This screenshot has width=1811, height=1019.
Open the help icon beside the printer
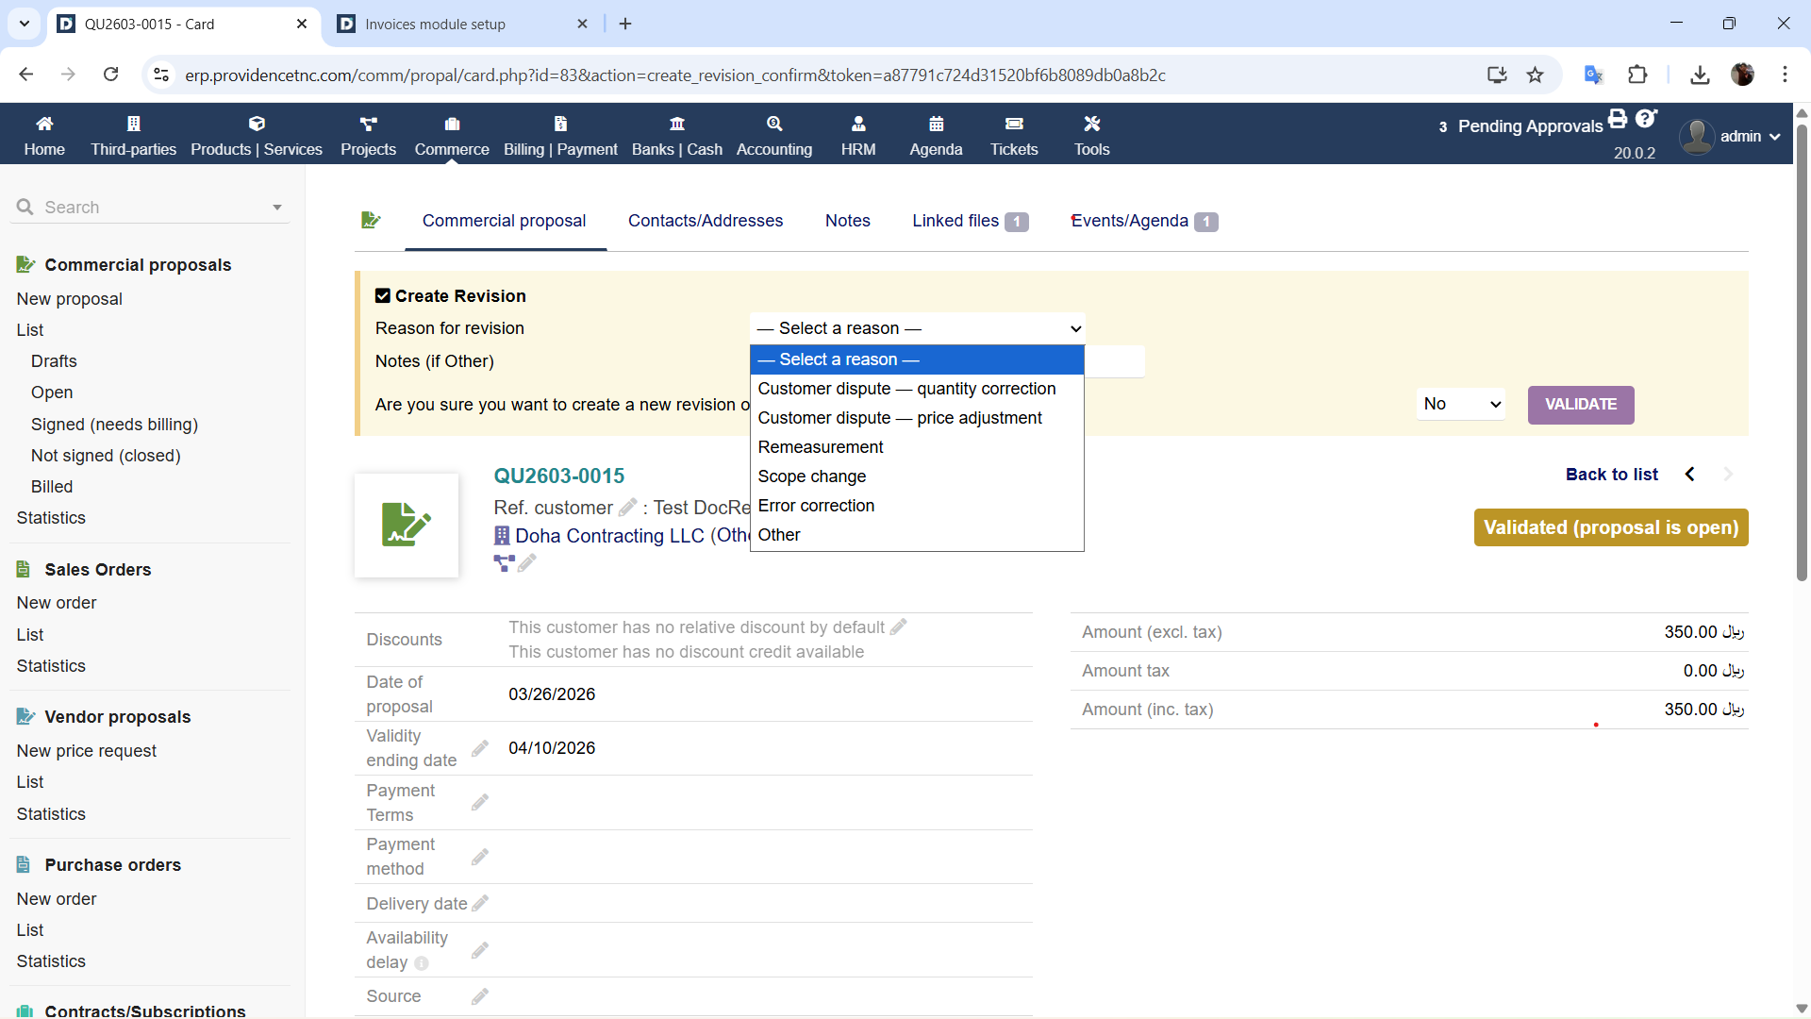[x=1646, y=119]
